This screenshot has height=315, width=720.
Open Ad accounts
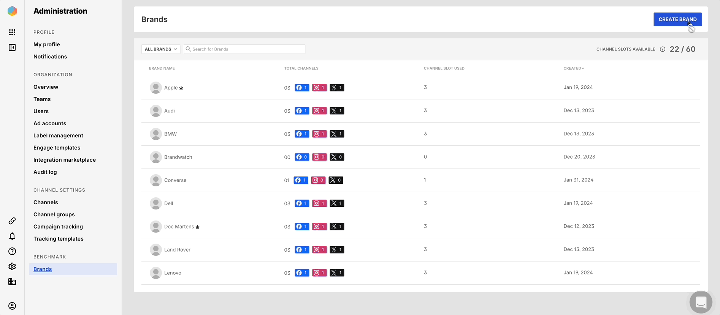click(50, 123)
